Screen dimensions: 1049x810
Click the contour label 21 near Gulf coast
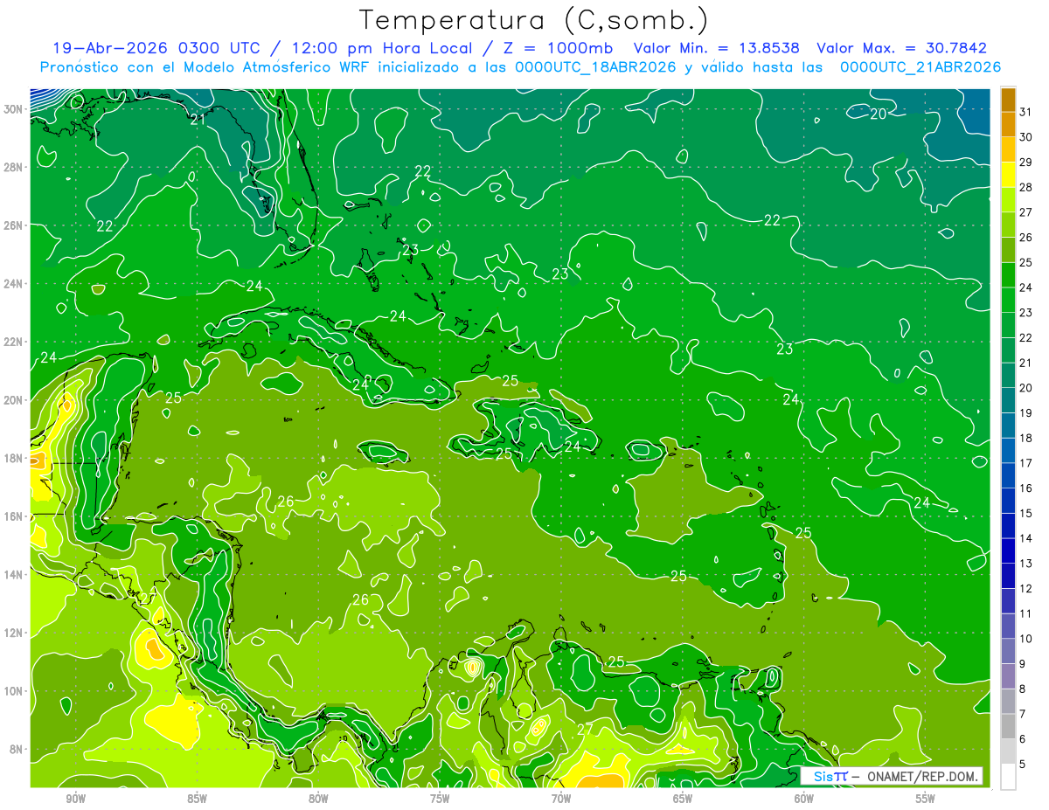tap(198, 120)
